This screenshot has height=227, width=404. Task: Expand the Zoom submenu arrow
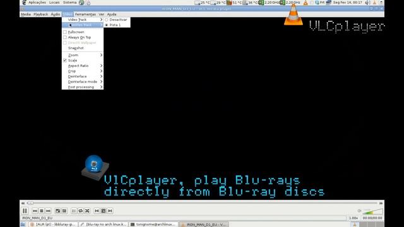(x=101, y=55)
